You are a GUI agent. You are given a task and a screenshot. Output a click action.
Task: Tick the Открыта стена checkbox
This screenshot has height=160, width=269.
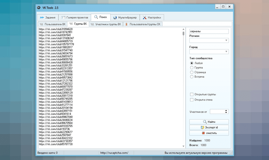[192, 100]
